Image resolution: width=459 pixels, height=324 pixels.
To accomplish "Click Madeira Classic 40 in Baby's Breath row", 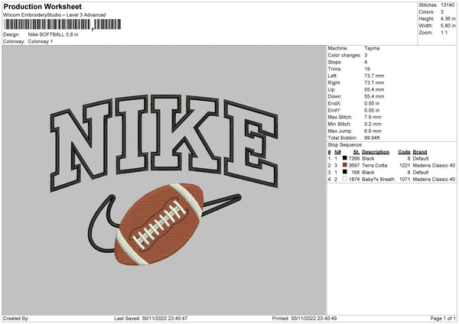I will [434, 180].
